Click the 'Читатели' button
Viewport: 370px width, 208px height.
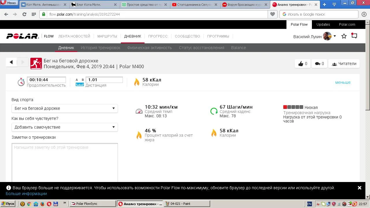(344, 64)
